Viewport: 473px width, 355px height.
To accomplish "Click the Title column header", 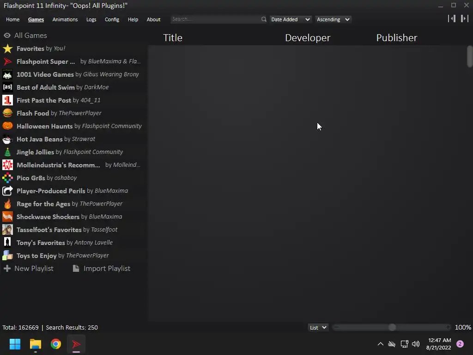I will point(173,38).
